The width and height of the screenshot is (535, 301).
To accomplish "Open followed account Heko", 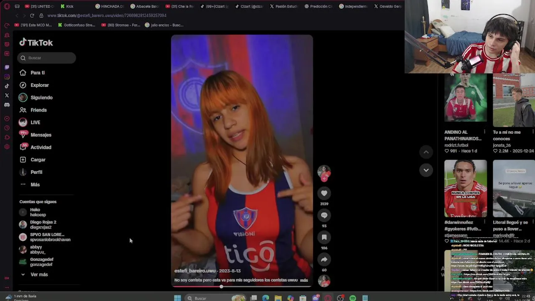I will (x=33, y=212).
